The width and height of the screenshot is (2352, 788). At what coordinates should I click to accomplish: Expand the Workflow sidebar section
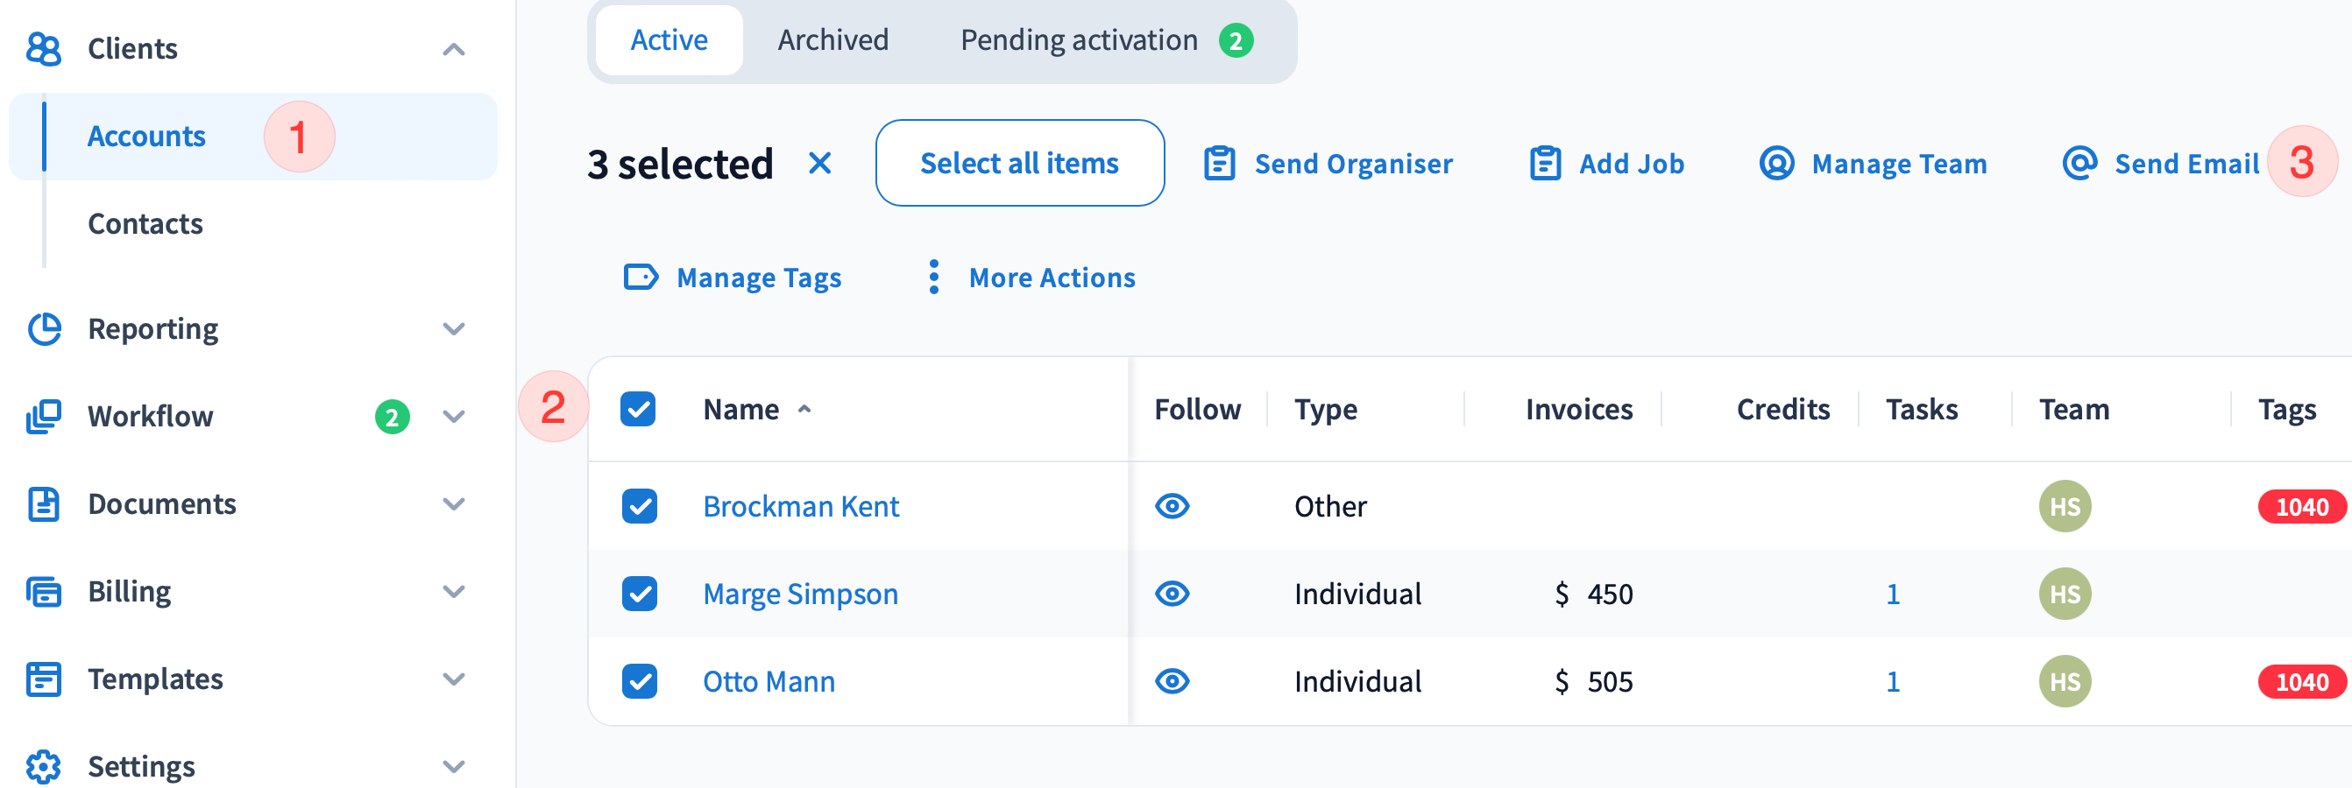[454, 417]
